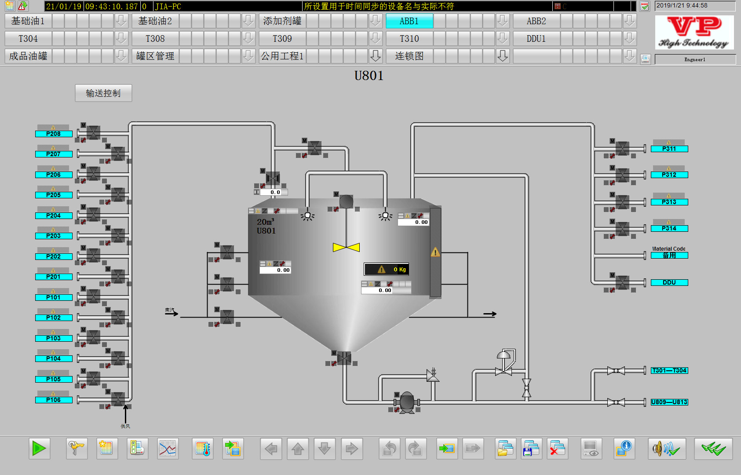Click the delete screen red X icon
741x475 pixels.
click(x=557, y=449)
